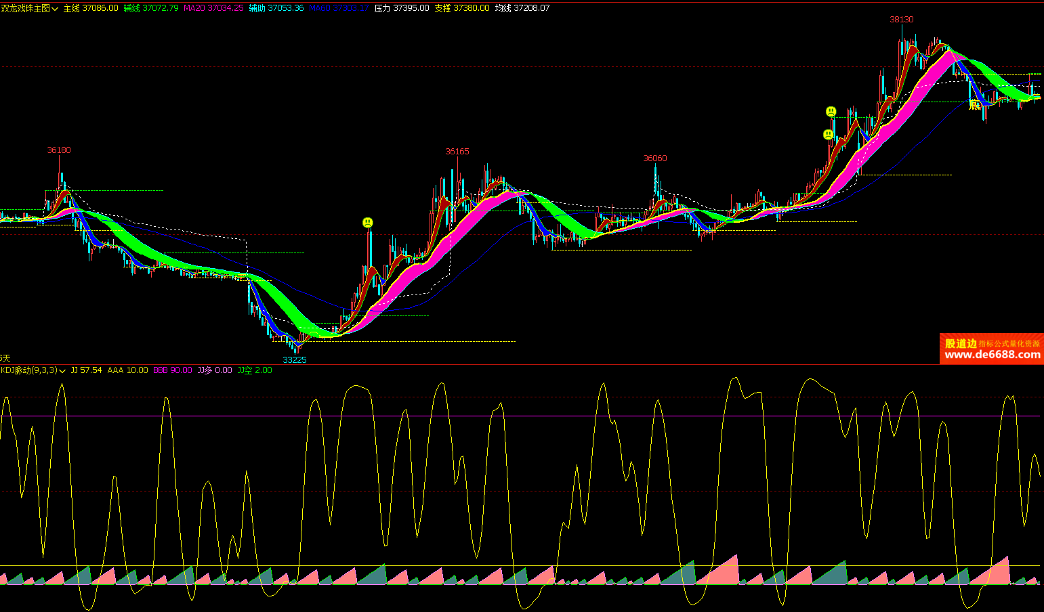Click the 压力 37395.00 resistance label
The height and width of the screenshot is (612, 1044).
tap(402, 8)
